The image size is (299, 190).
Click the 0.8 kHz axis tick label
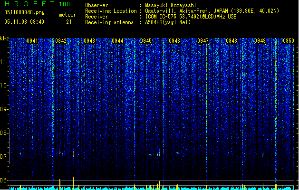pos(4,133)
